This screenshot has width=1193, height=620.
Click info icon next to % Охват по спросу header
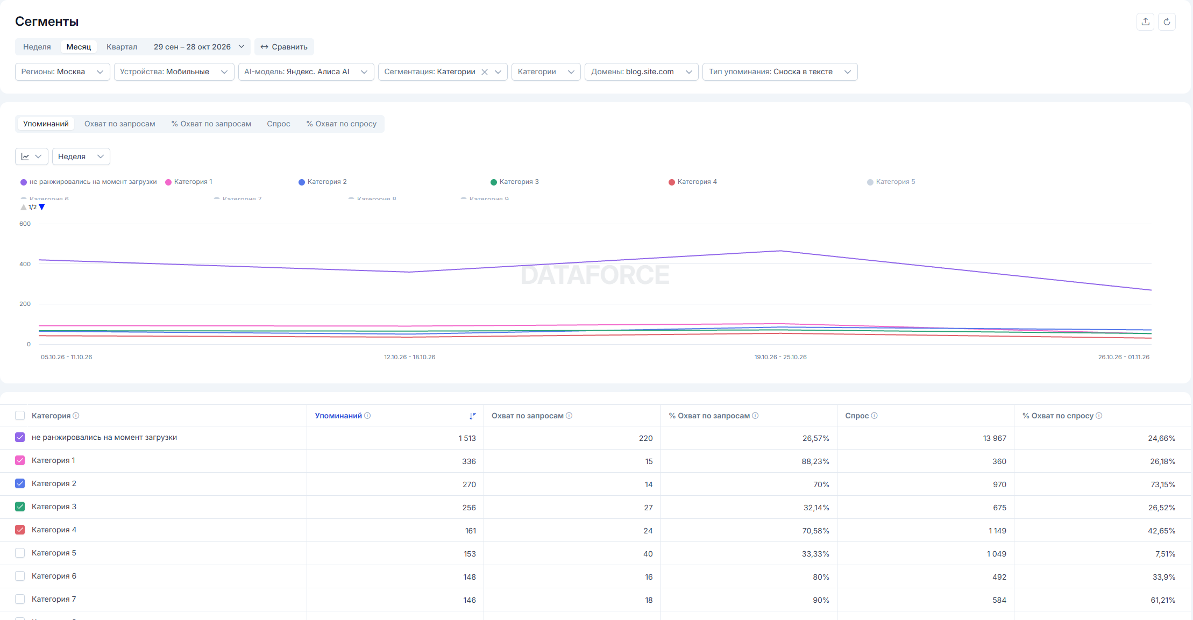pos(1099,416)
